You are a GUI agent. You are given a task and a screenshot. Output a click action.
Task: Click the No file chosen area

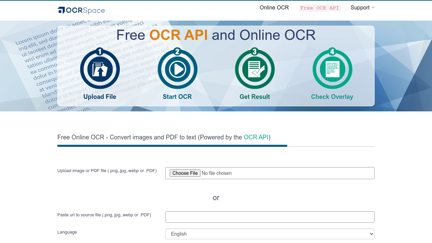click(x=216, y=173)
